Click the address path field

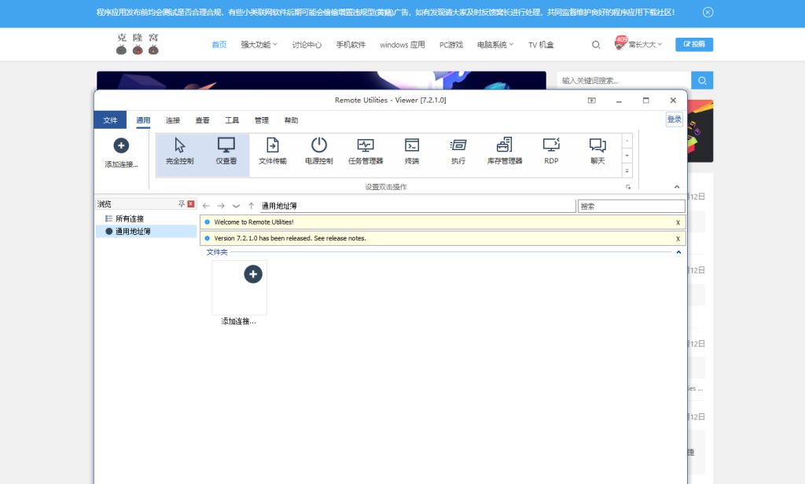(417, 206)
